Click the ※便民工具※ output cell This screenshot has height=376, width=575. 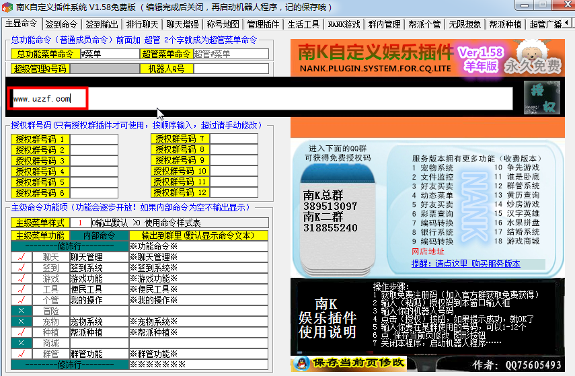point(198,289)
